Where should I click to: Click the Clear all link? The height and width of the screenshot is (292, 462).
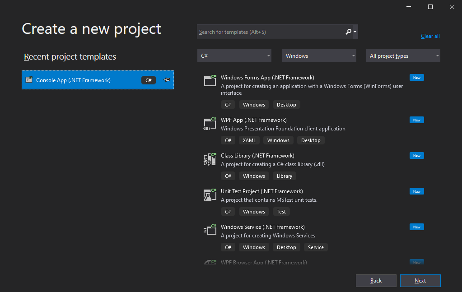430,36
